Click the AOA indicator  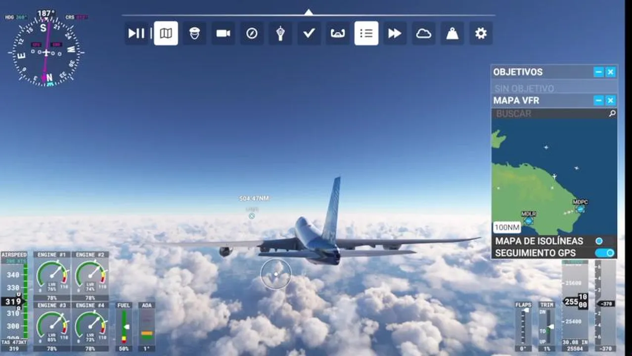coord(146,326)
